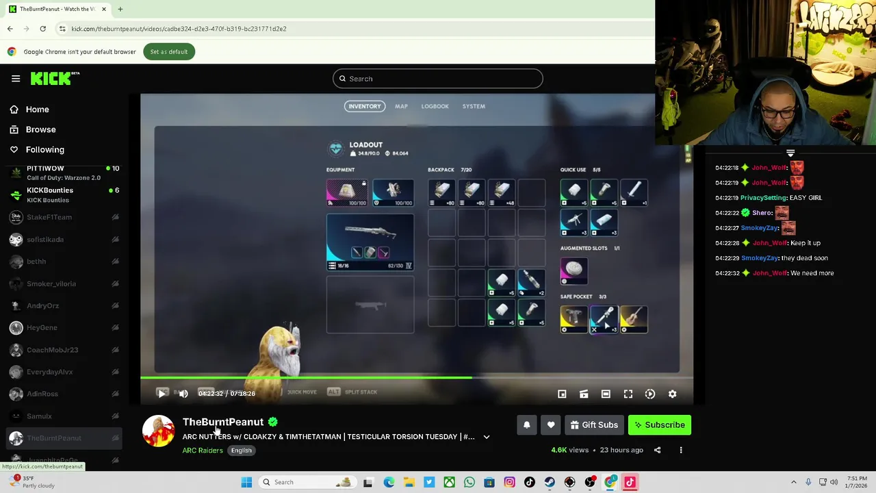Follow channel with heart button

551,425
